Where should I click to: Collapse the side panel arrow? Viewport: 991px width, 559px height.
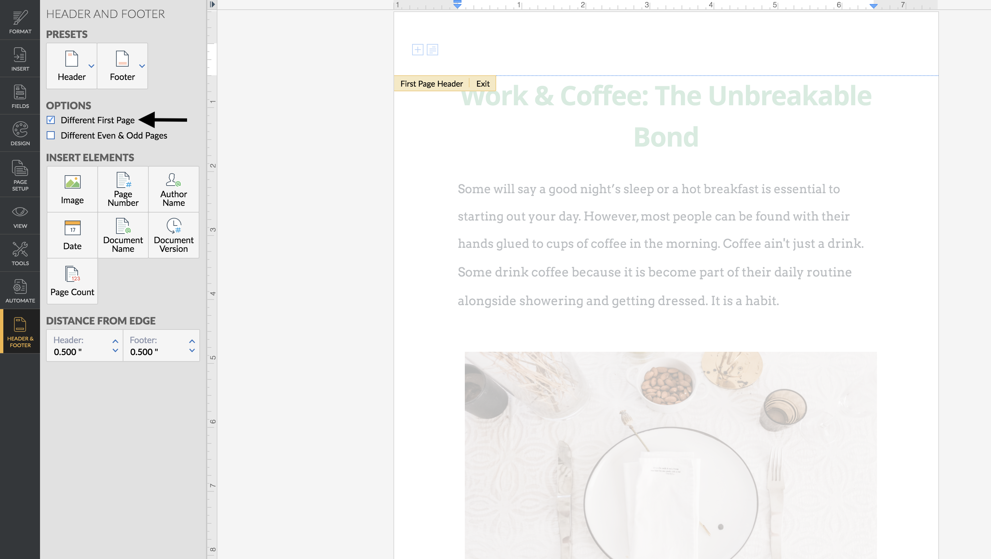click(212, 5)
